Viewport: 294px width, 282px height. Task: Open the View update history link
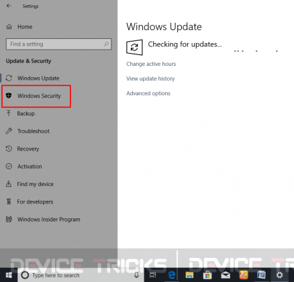tap(150, 79)
